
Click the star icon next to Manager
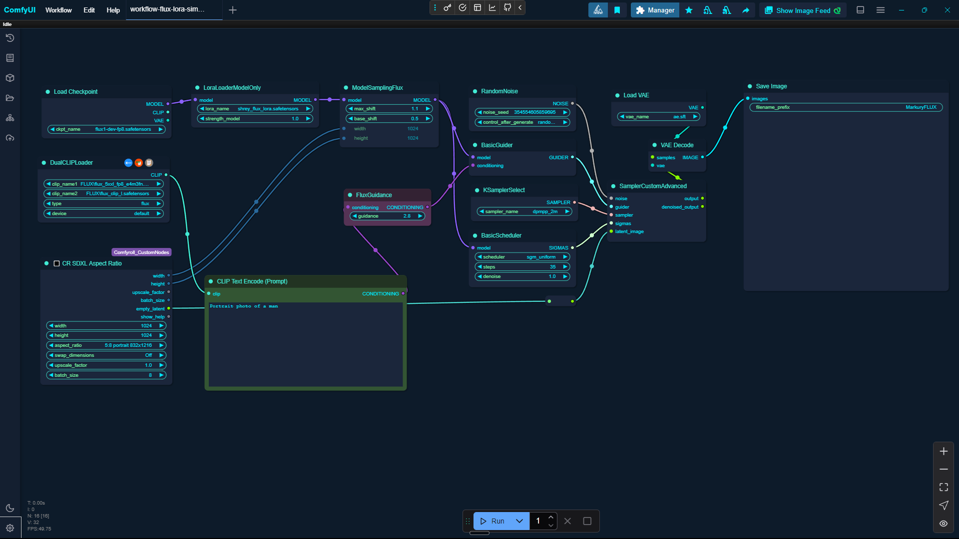pos(689,10)
